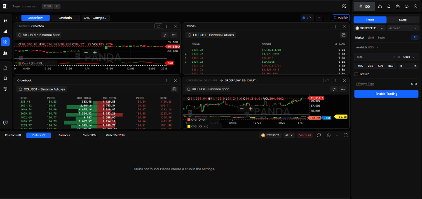The height and width of the screenshot is (199, 422).
Task: Select Count (10k-100k) legend swatch
Action: pos(20,63)
